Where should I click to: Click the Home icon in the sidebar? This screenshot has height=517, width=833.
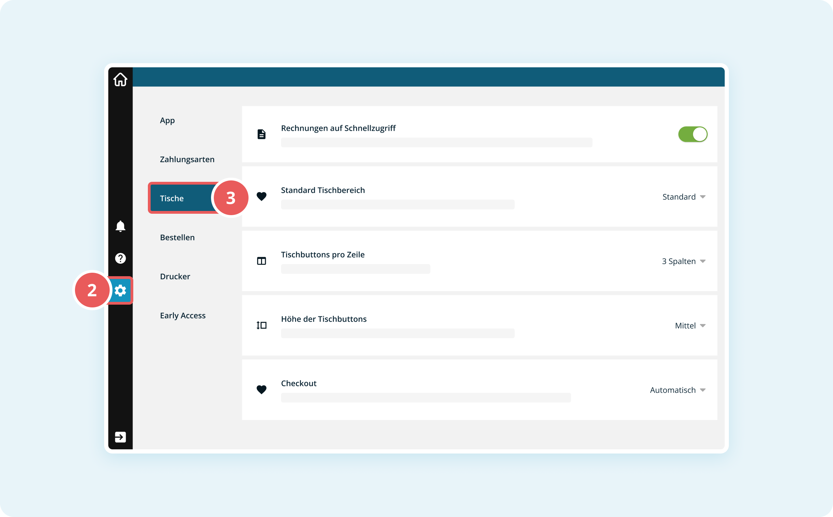(120, 79)
